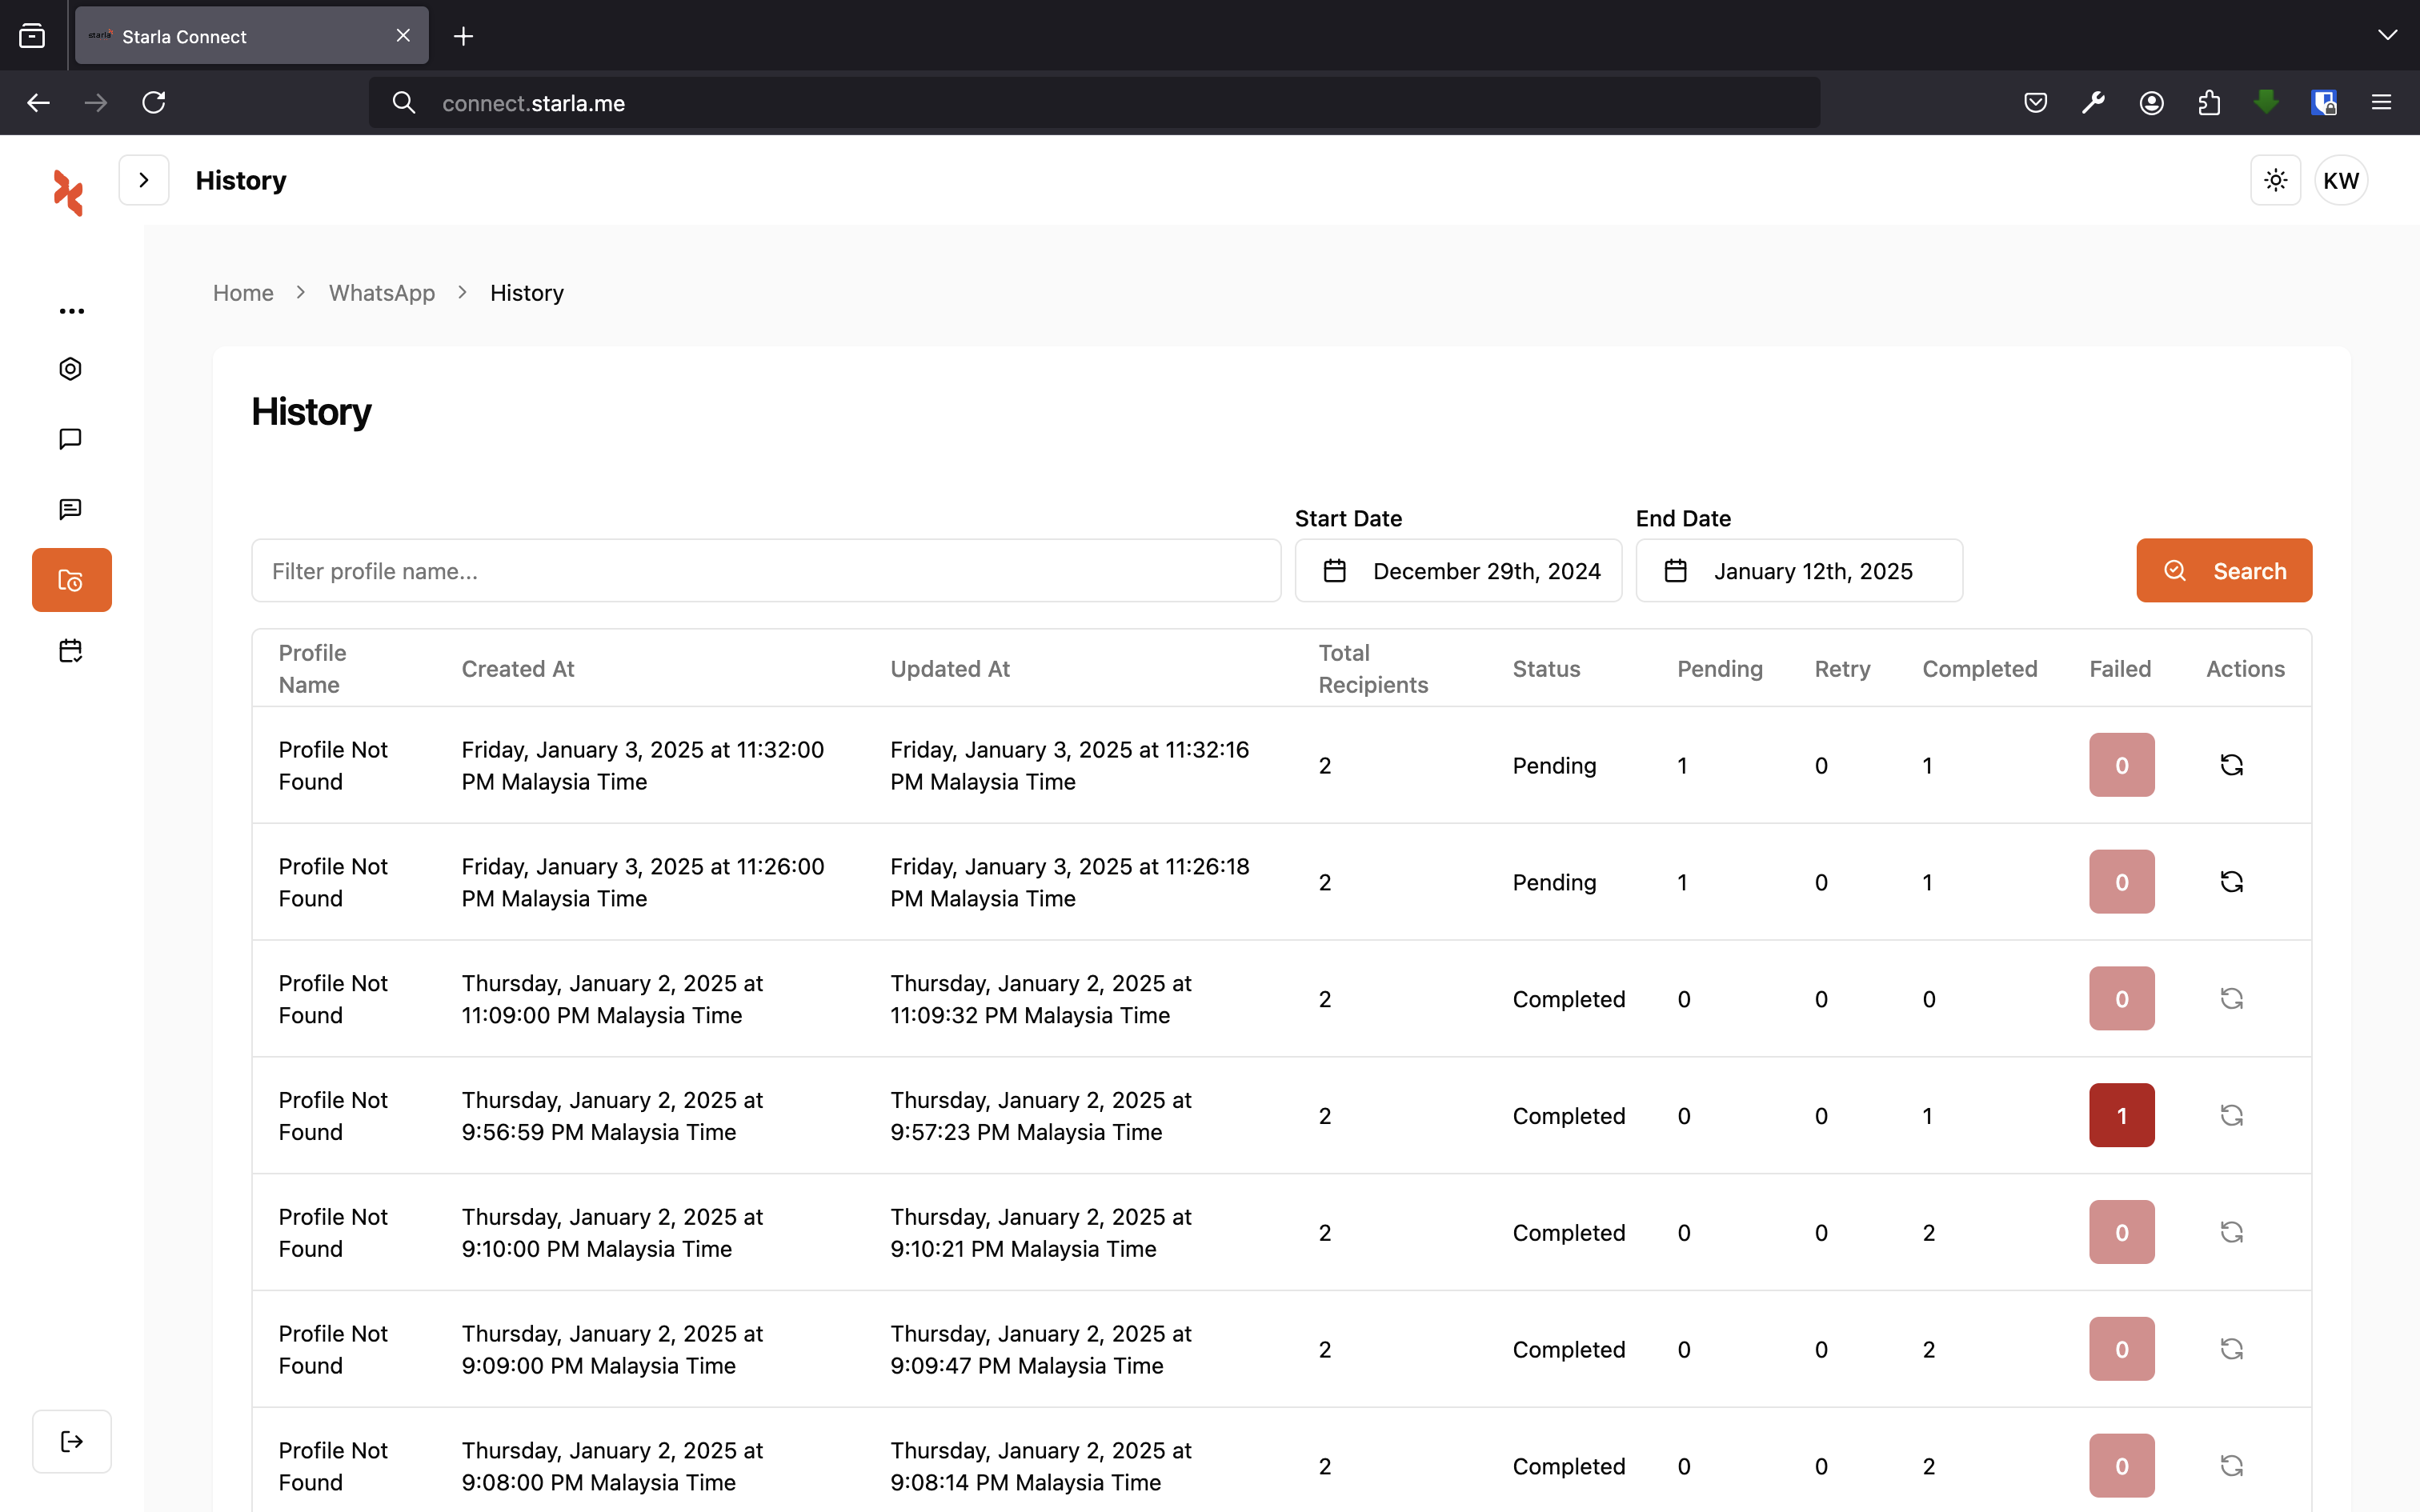Open the hexagon settings icon in sidebar

[x=71, y=369]
